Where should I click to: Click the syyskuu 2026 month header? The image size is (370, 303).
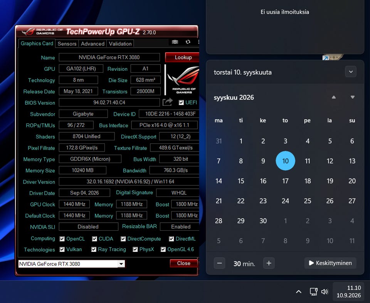(x=234, y=97)
